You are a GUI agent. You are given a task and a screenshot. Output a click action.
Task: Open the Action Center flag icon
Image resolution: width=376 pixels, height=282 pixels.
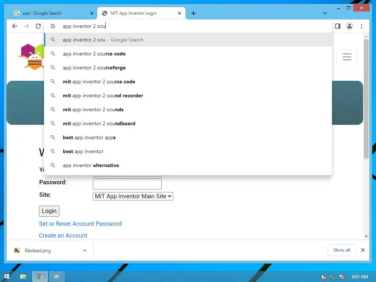[341, 277]
